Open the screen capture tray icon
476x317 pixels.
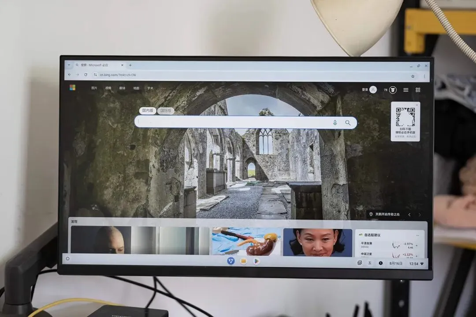[360, 263]
